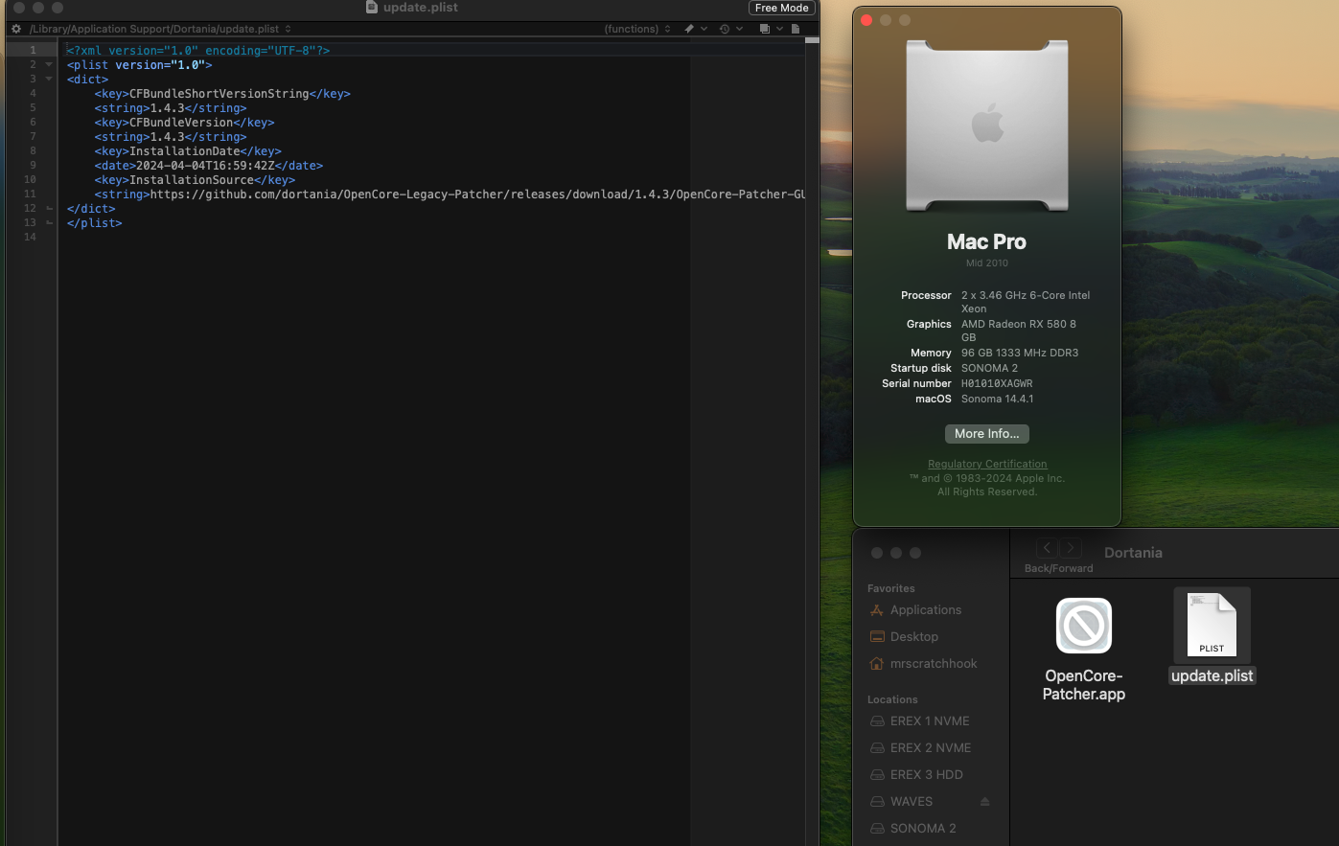Open the file history clock menu
The width and height of the screenshot is (1339, 846).
tap(730, 29)
